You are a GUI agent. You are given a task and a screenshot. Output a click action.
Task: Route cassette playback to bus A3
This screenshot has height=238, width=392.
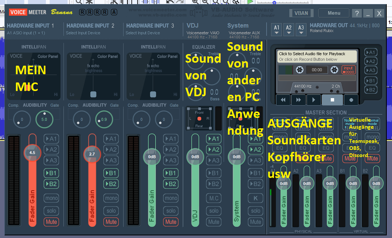tap(370, 71)
